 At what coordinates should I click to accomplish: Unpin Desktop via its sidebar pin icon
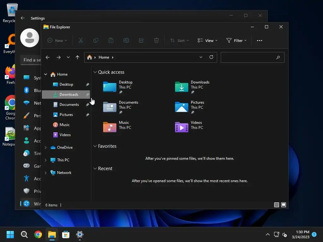[88, 84]
